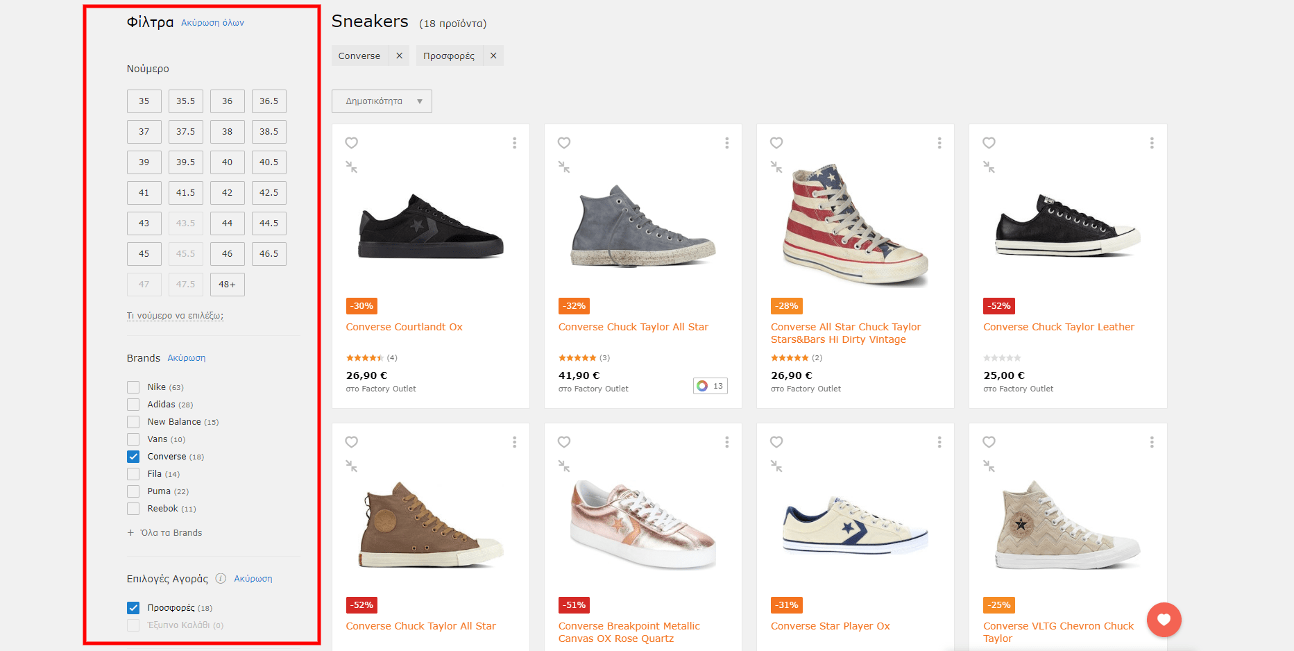
Task: Click the floating red heart wishlist button
Action: [x=1164, y=620]
